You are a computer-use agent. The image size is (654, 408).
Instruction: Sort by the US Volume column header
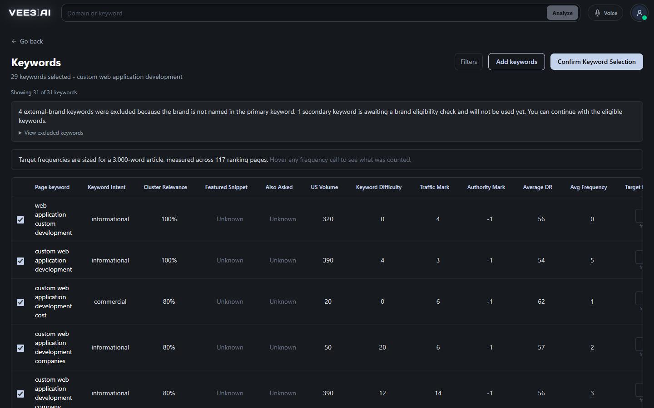pos(324,187)
